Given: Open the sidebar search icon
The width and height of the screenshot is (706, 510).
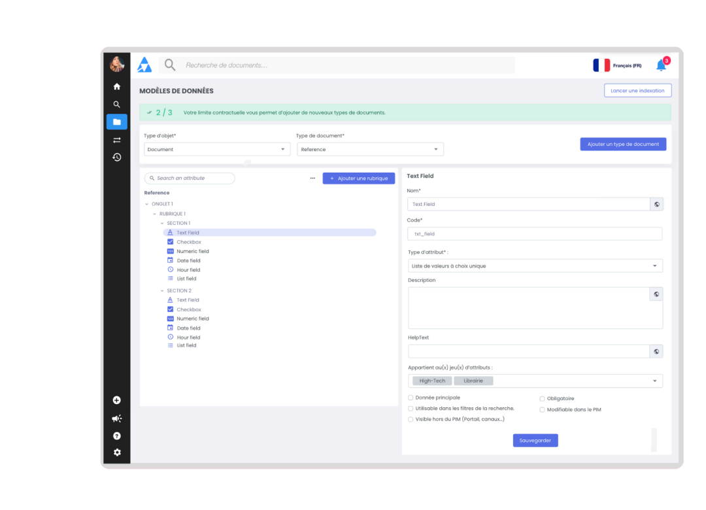Looking at the screenshot, I should (116, 105).
